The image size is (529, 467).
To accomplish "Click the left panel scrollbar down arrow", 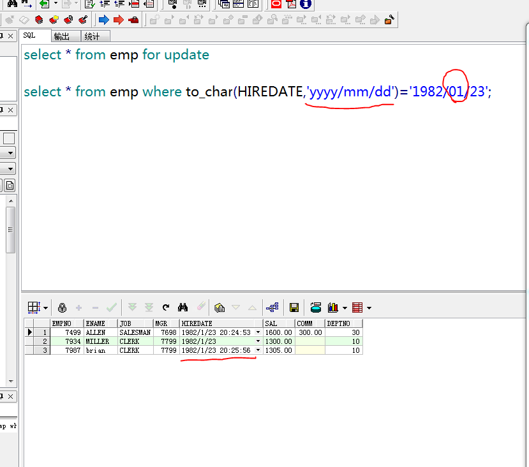I will pos(11,382).
